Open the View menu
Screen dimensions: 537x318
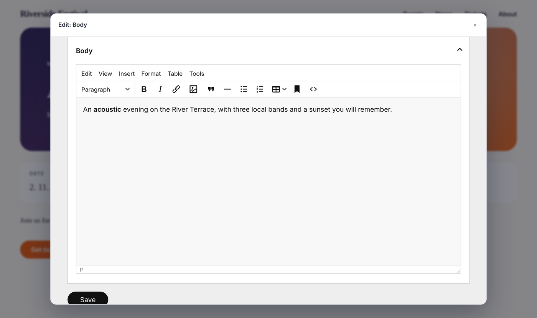105,73
